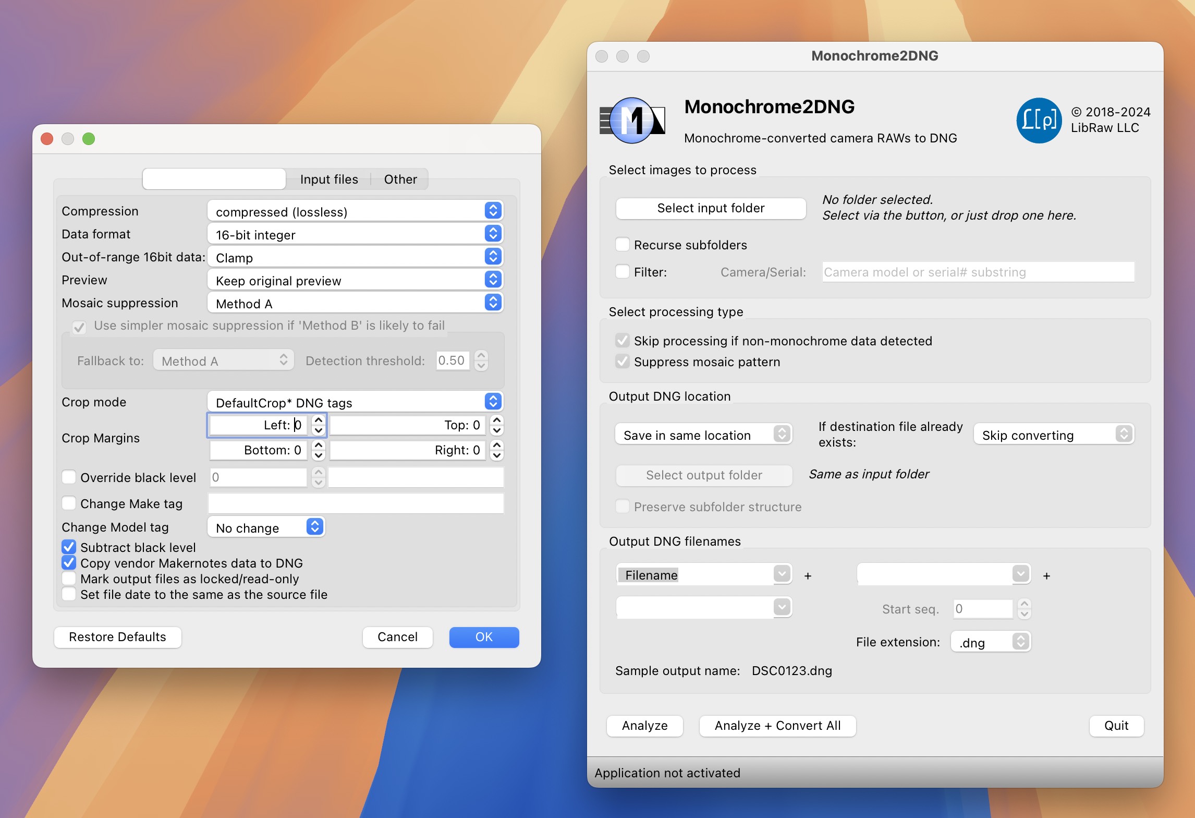This screenshot has width=1195, height=818.
Task: Expand Mosaic suppression method dropdown
Action: coord(495,304)
